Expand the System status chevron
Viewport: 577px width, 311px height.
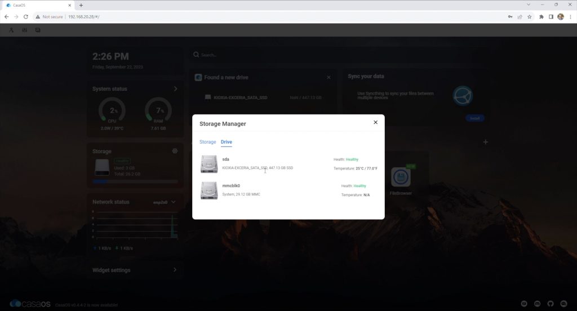(175, 89)
